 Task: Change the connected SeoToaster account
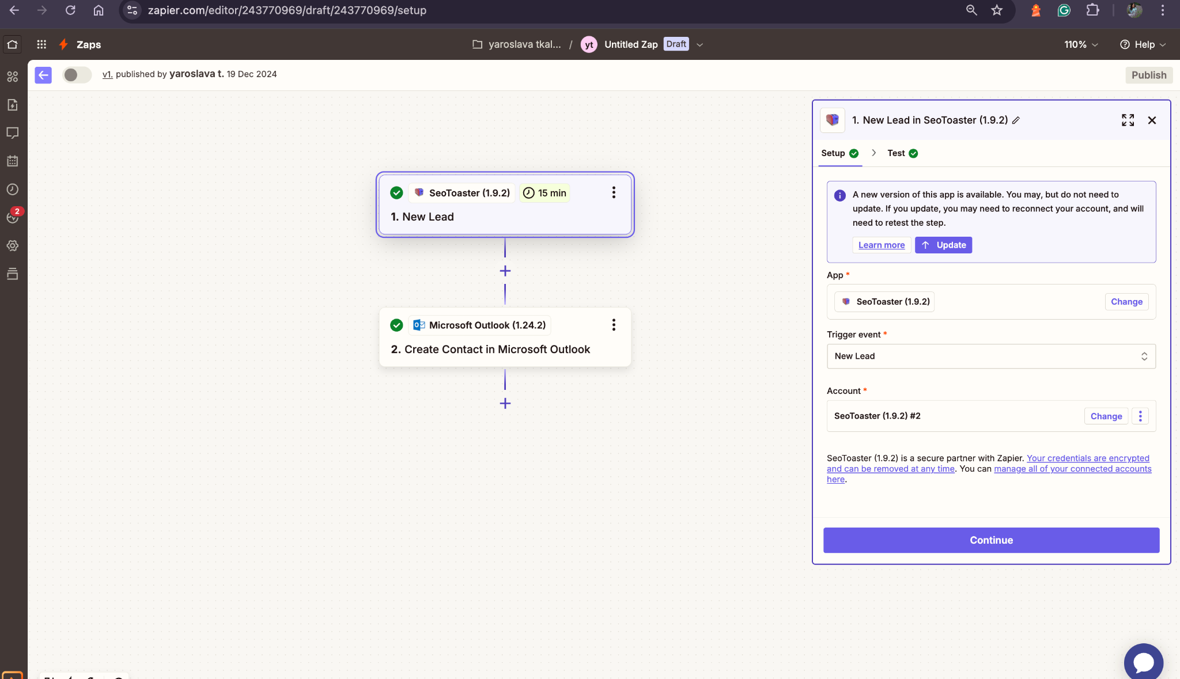pos(1106,416)
